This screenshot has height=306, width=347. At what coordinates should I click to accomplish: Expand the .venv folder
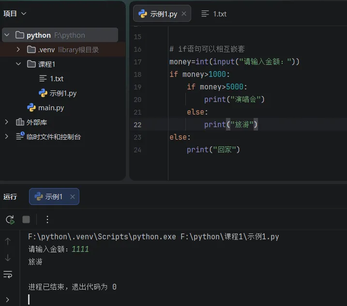[18, 49]
